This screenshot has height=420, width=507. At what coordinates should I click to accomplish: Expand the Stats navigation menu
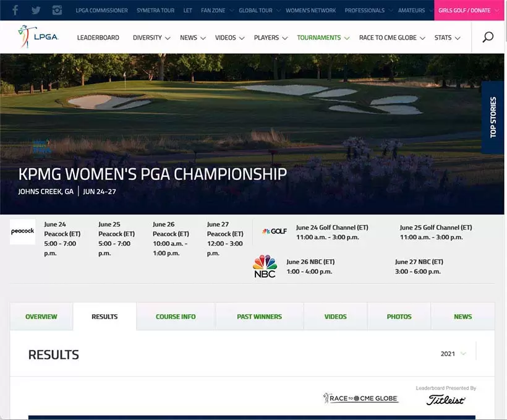tap(447, 38)
